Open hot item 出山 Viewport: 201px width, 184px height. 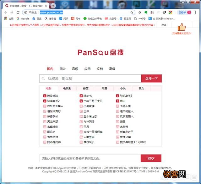click(123, 101)
